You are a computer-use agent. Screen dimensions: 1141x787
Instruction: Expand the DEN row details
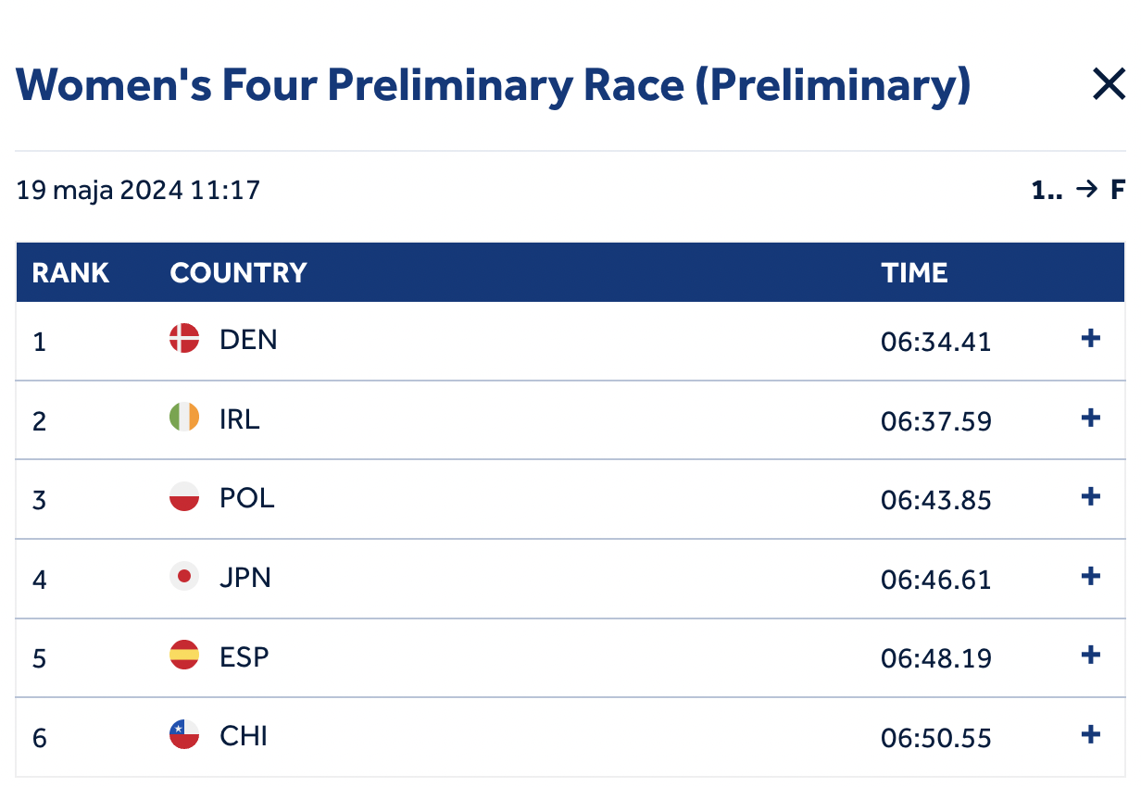point(1091,339)
